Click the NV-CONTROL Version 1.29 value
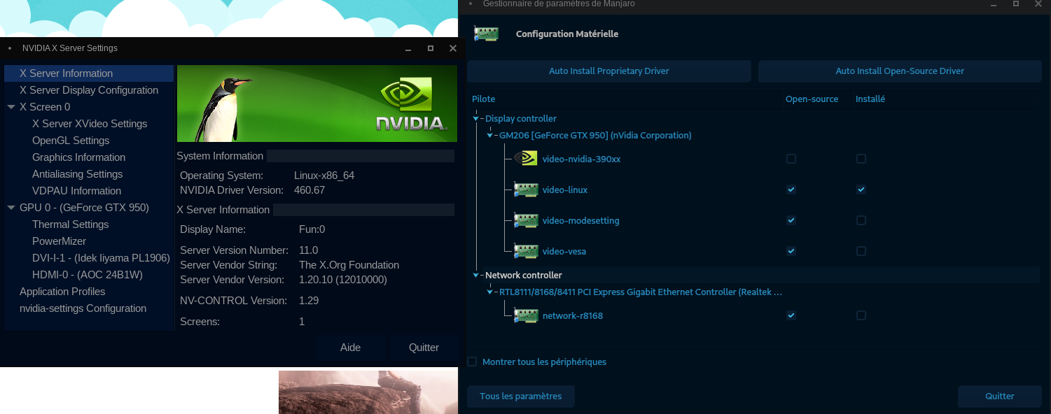The height and width of the screenshot is (414, 1051). click(309, 301)
